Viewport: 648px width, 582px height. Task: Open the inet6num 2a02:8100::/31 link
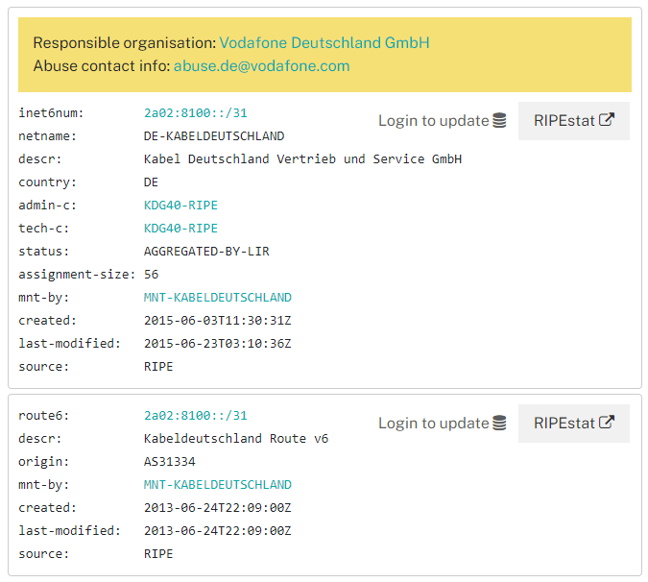195,112
